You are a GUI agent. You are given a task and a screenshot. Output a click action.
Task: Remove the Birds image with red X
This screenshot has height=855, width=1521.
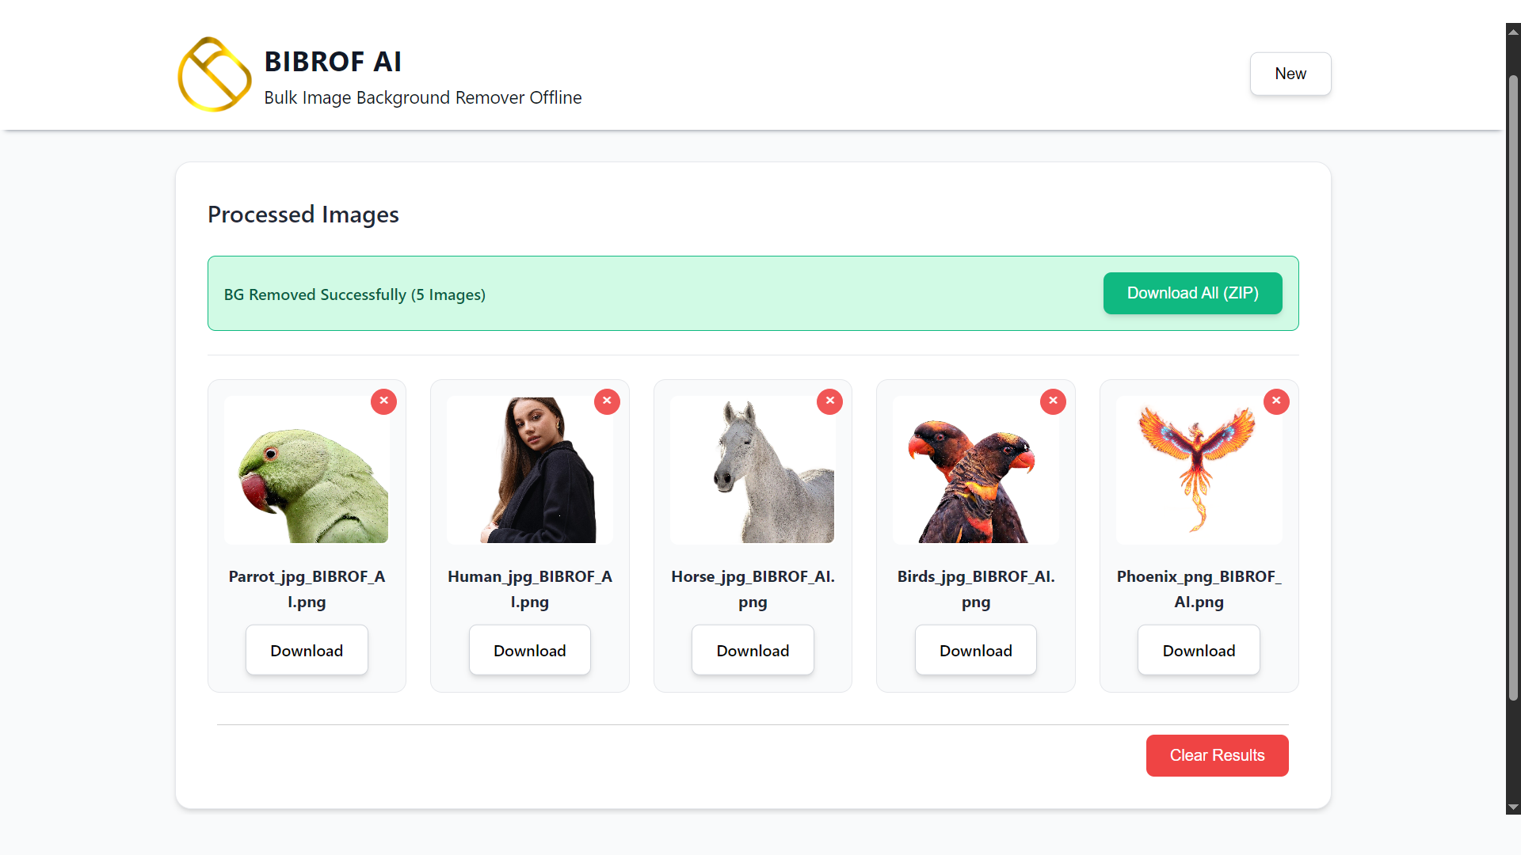[1053, 401]
